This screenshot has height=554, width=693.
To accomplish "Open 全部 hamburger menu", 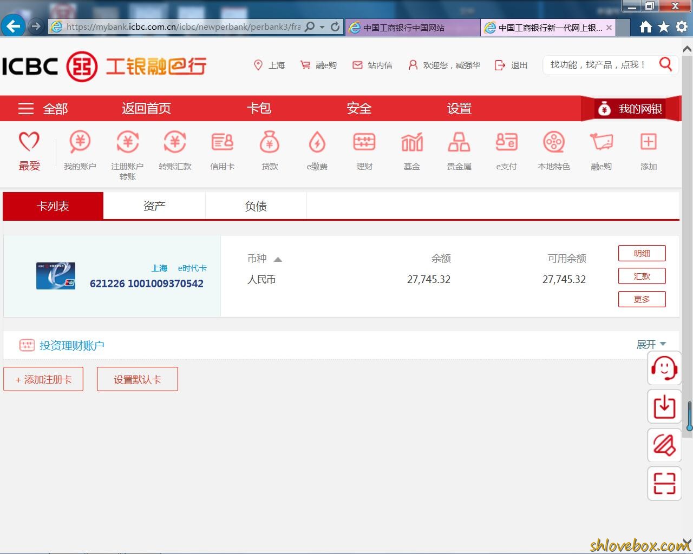I will [43, 109].
